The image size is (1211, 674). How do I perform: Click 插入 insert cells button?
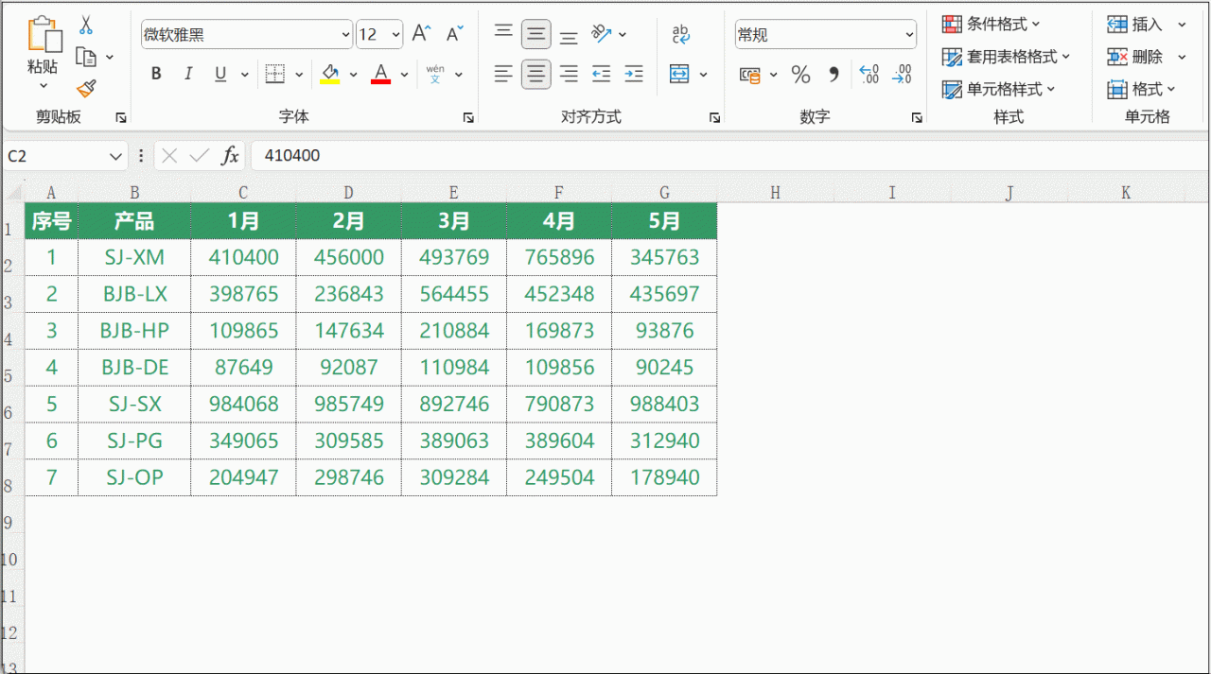(1134, 25)
